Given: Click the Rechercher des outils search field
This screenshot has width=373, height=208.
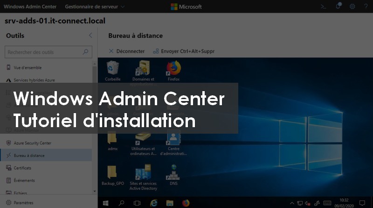Looking at the screenshot, I should (44, 52).
